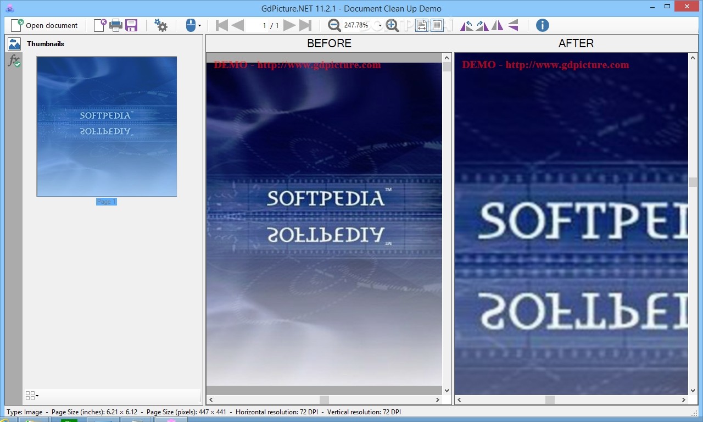Fit the page to width
The height and width of the screenshot is (422, 703).
(422, 25)
